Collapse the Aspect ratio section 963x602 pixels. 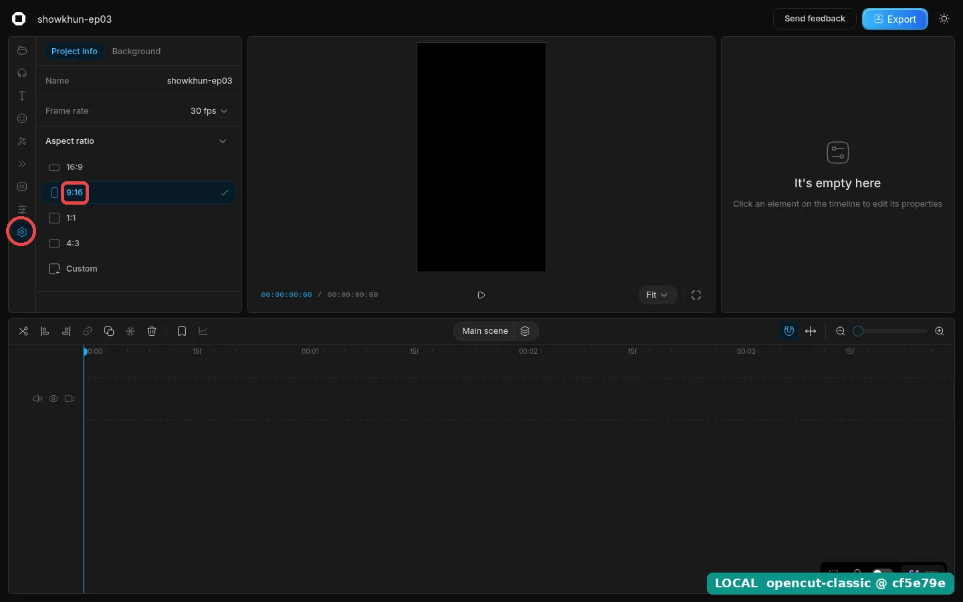(138, 141)
